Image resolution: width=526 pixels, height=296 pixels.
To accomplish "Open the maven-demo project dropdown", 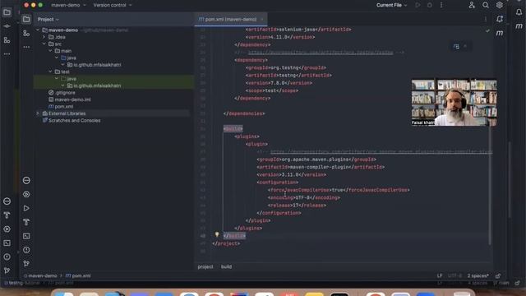I will coord(68,5).
